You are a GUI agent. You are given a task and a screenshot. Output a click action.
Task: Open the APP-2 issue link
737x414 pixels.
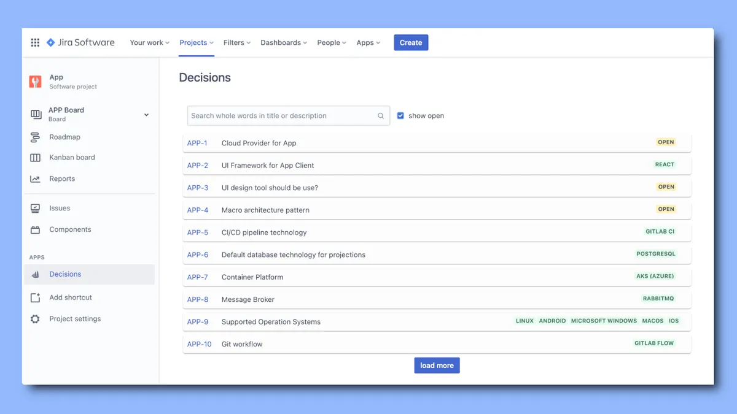click(x=198, y=166)
